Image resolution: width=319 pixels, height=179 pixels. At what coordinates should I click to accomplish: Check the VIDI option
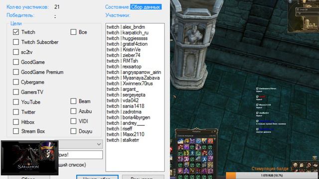pyautogui.click(x=73, y=121)
